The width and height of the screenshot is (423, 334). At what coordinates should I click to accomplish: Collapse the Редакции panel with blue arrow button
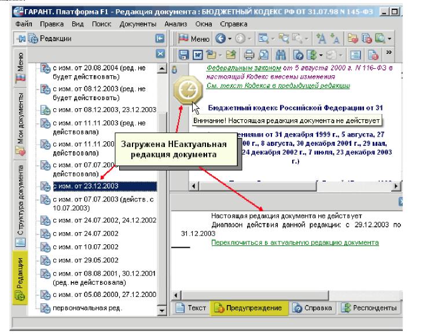pos(160,39)
